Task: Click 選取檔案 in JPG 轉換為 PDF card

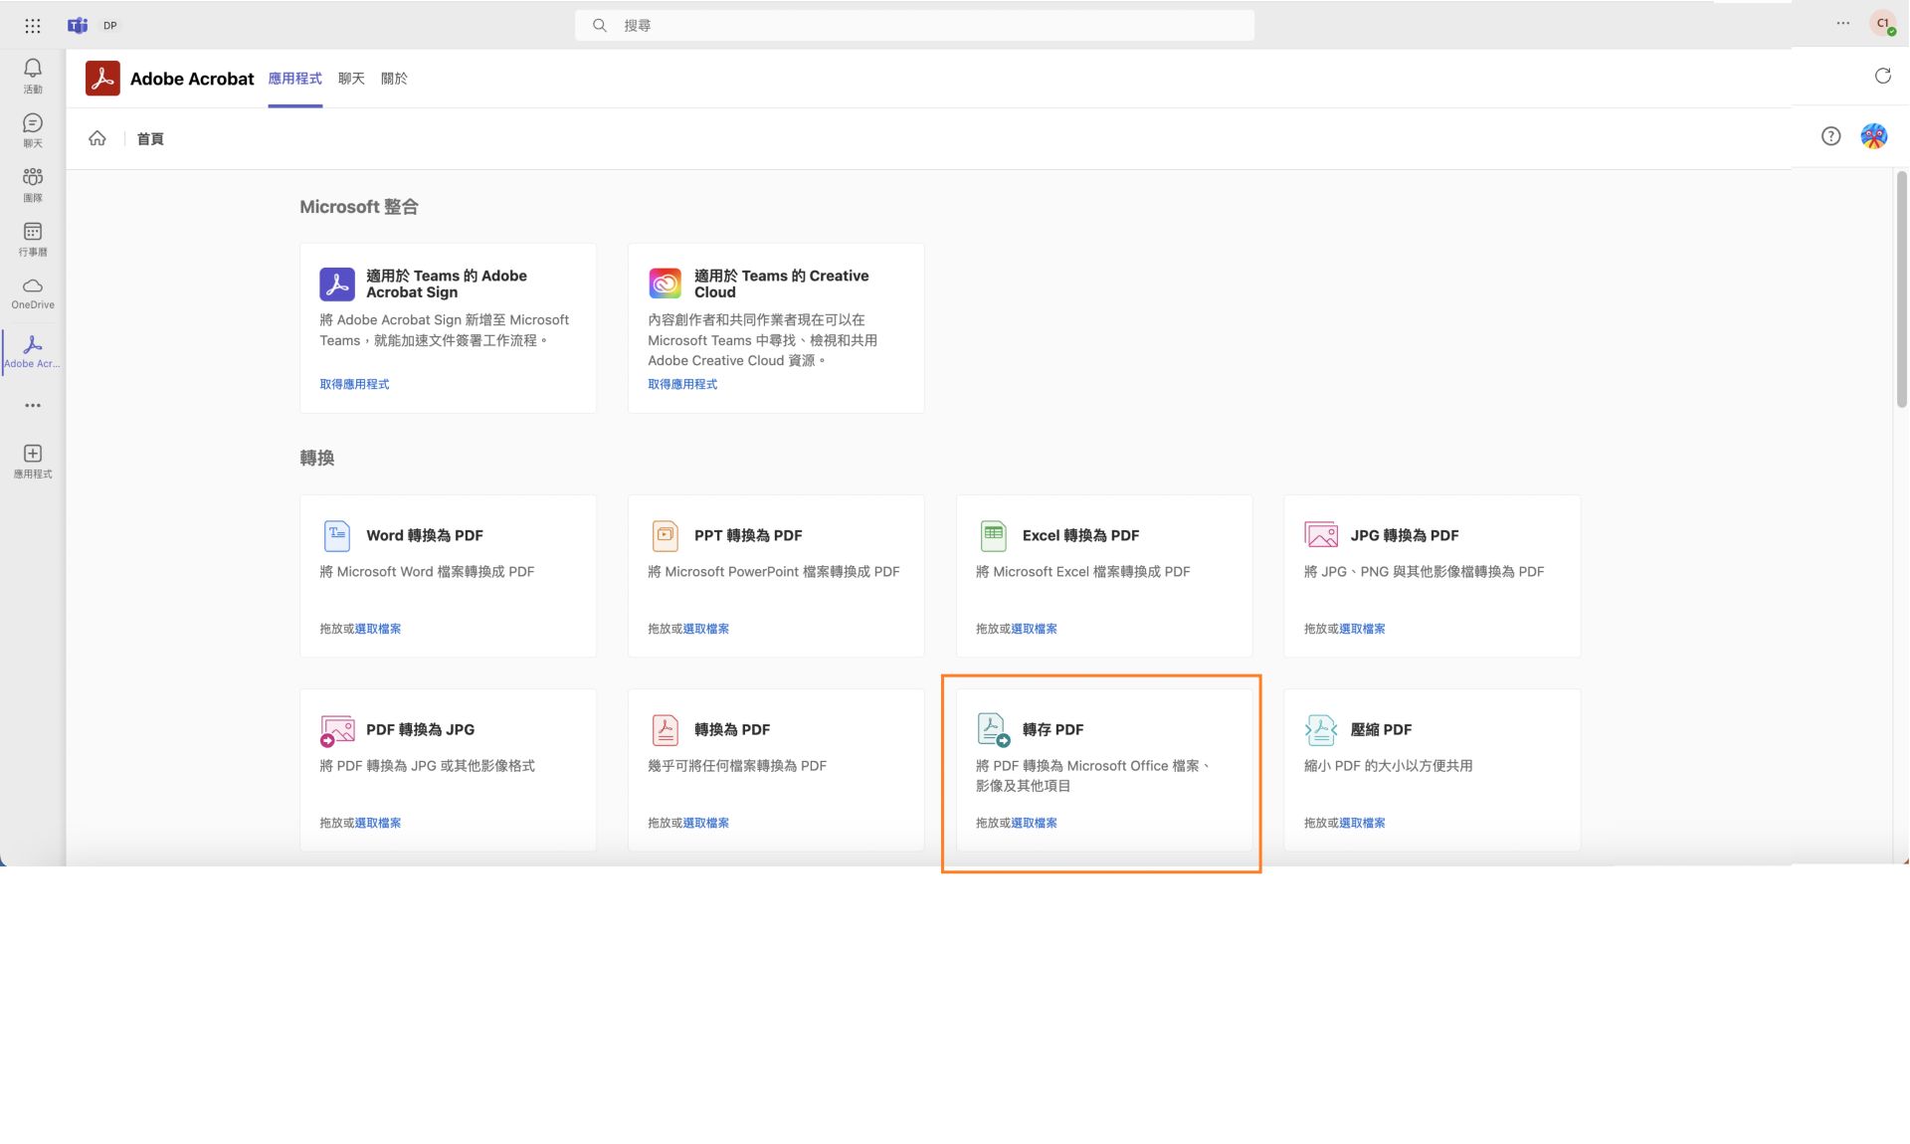Action: click(x=1363, y=629)
